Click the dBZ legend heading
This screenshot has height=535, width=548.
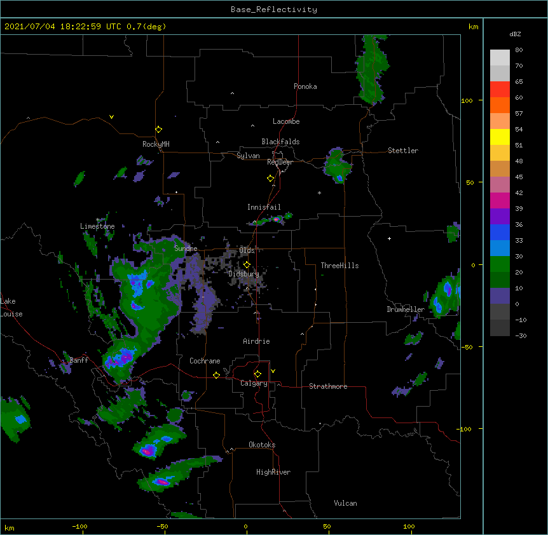515,34
